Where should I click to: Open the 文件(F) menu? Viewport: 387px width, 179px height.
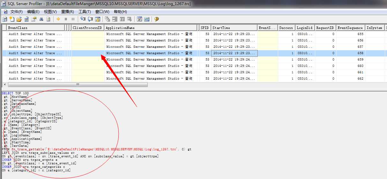coord(17,12)
